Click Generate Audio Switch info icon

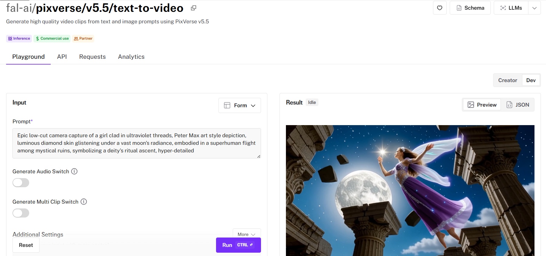pos(74,171)
